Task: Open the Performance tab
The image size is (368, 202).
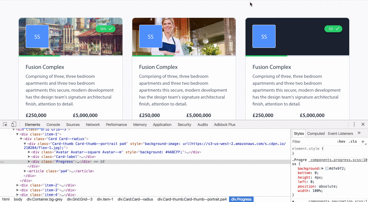Action: [116, 124]
